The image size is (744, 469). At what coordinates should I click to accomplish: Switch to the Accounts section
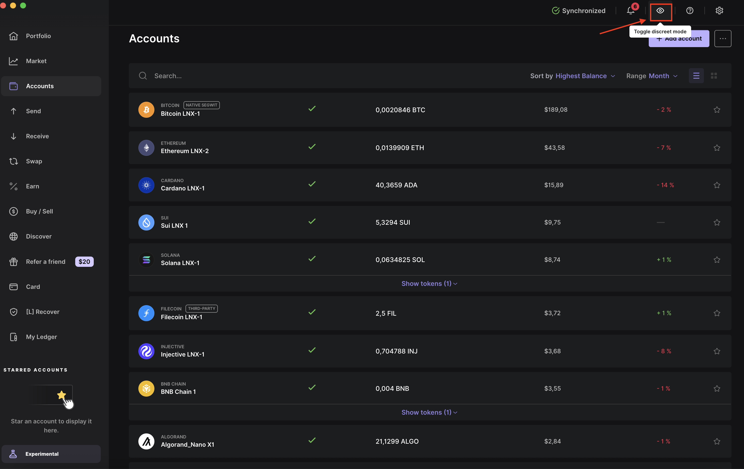[x=40, y=86]
